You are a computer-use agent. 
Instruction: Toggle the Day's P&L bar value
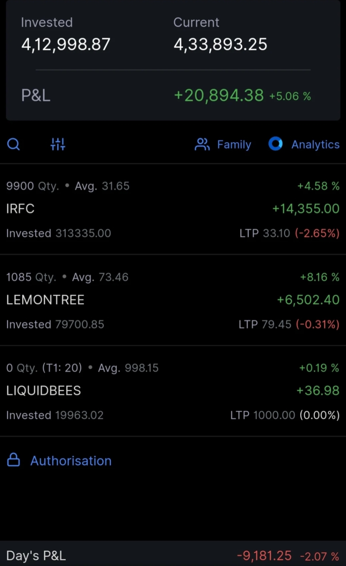264,556
